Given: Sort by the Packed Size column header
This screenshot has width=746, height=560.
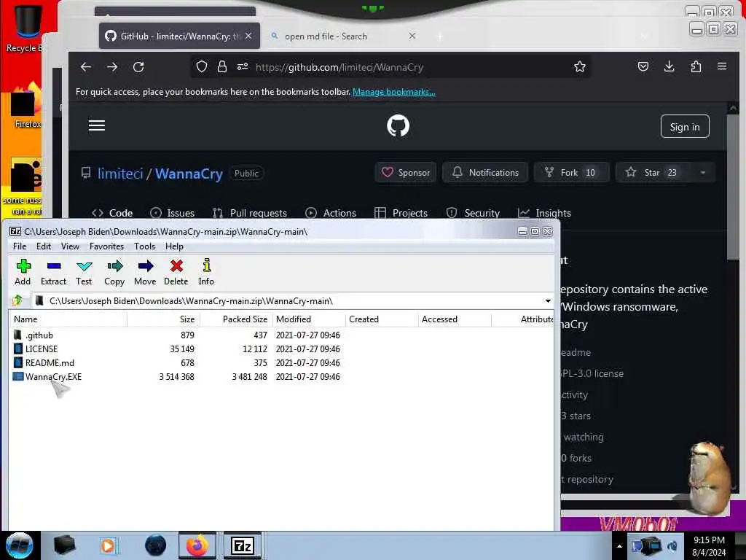Looking at the screenshot, I should tap(236, 319).
